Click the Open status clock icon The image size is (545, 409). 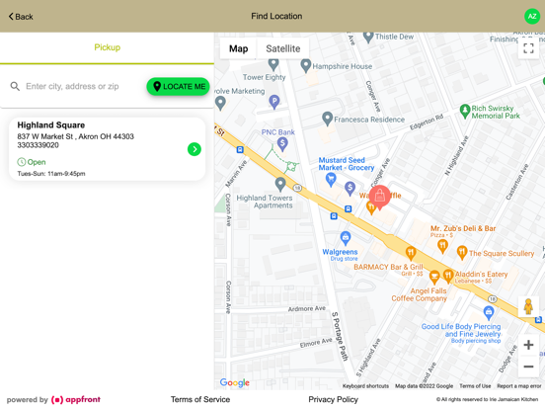click(21, 162)
